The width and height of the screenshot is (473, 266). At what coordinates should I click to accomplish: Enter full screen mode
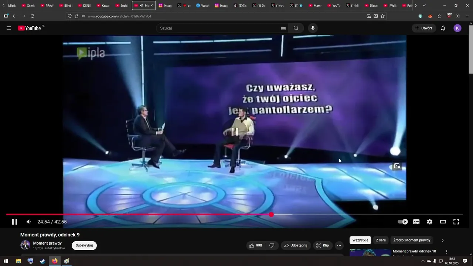click(456, 222)
